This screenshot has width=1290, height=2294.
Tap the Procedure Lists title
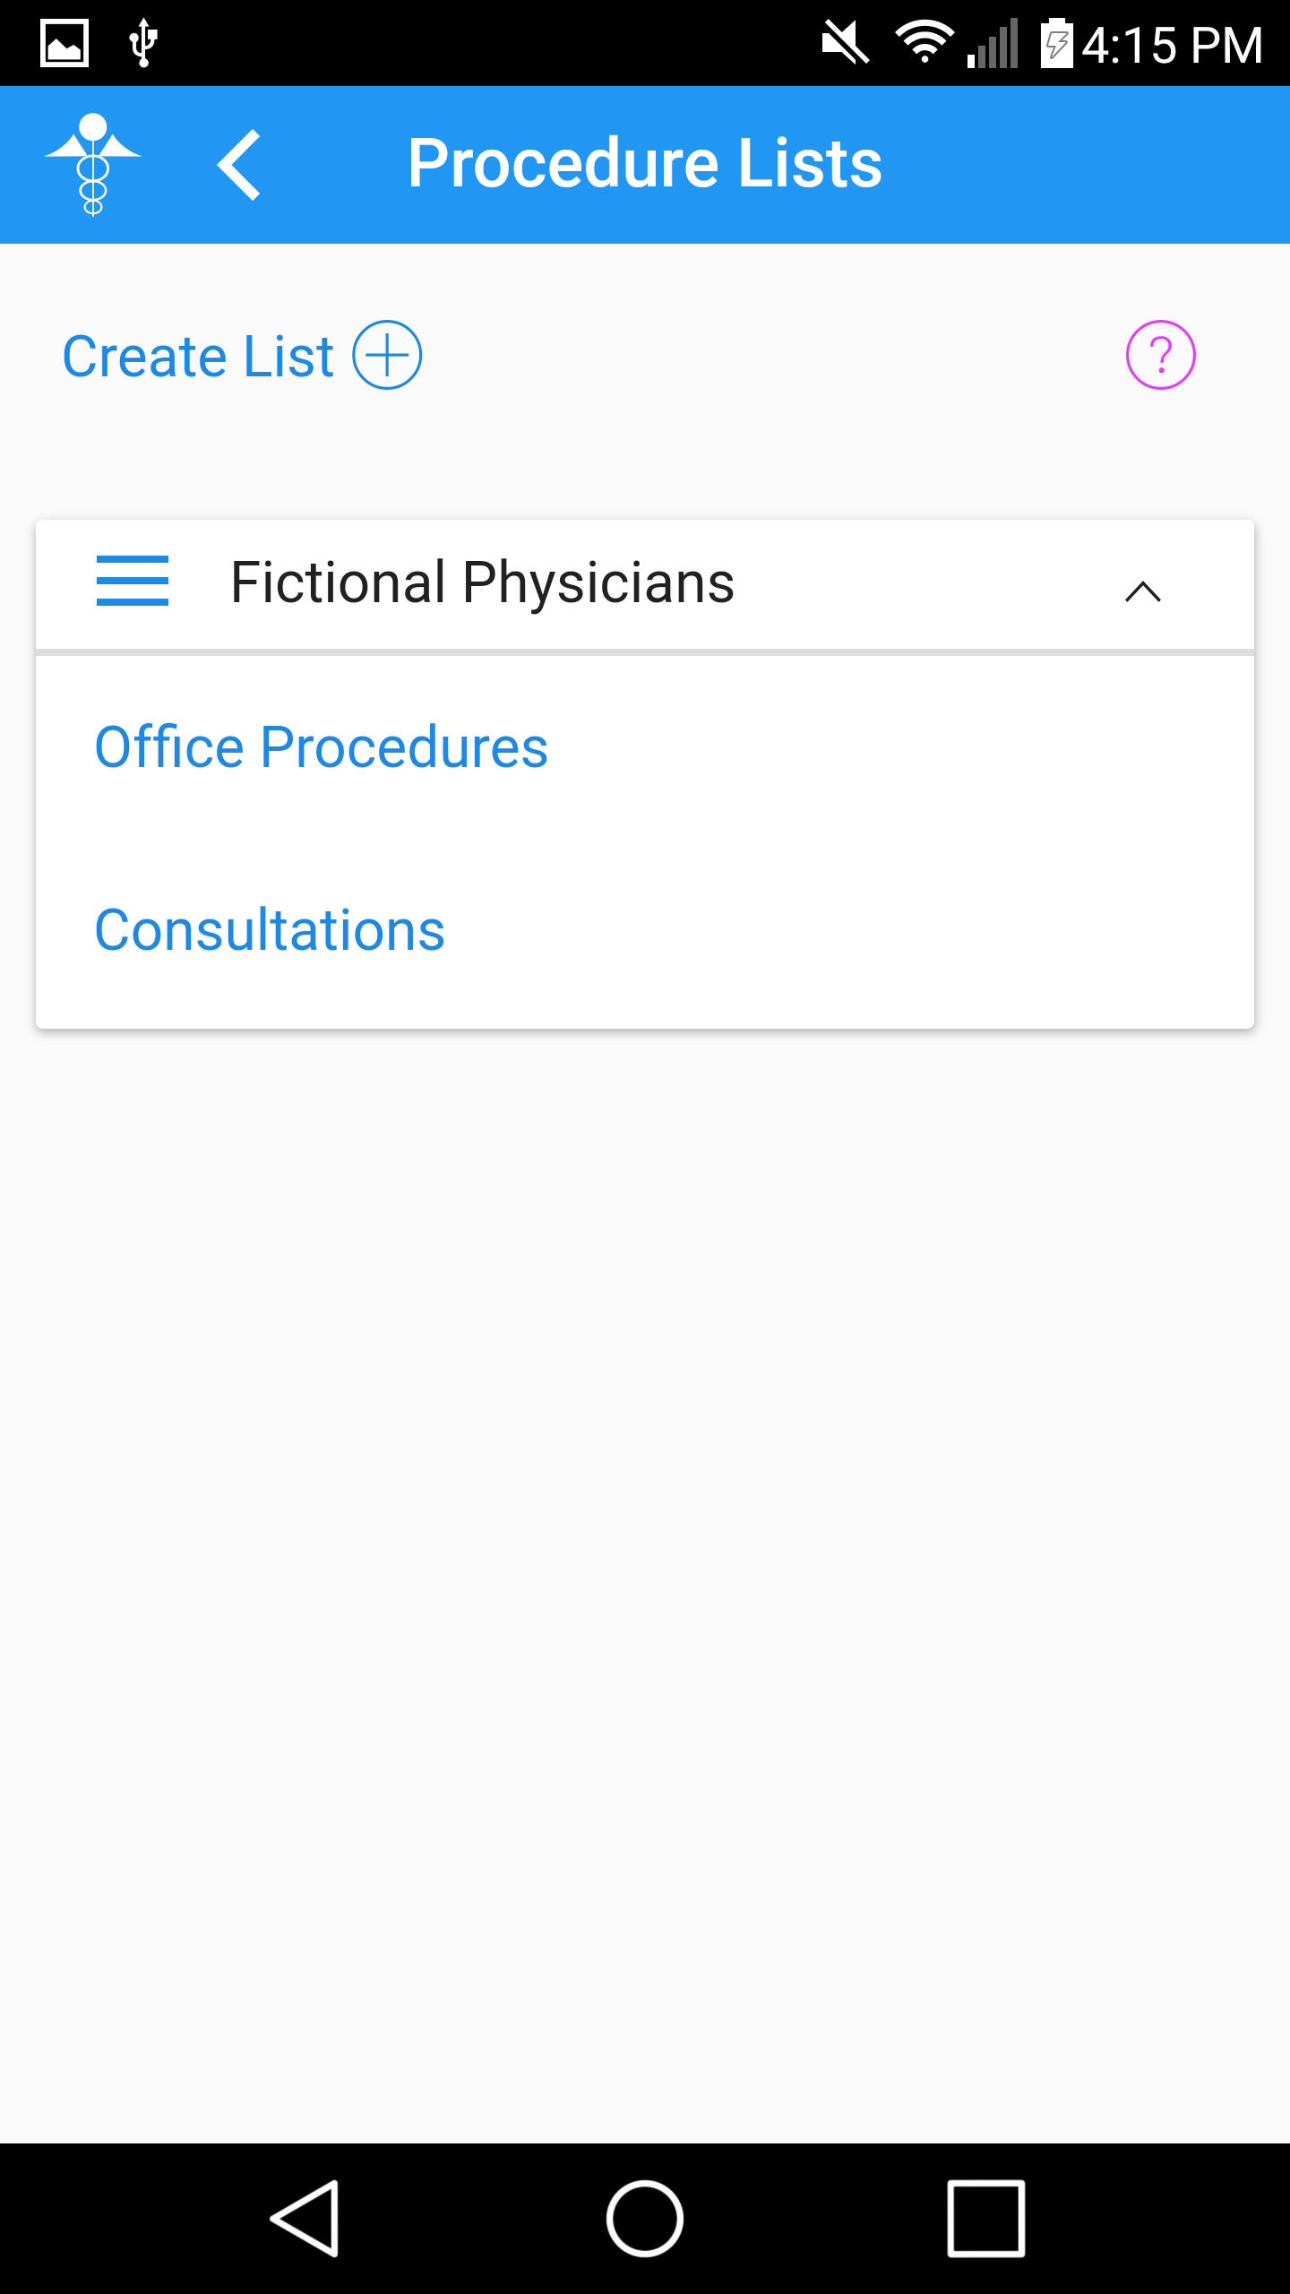[644, 163]
